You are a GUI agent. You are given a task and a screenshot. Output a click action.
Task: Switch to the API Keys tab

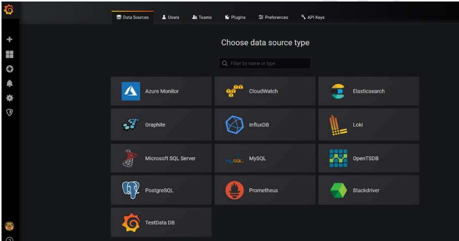[x=313, y=17]
